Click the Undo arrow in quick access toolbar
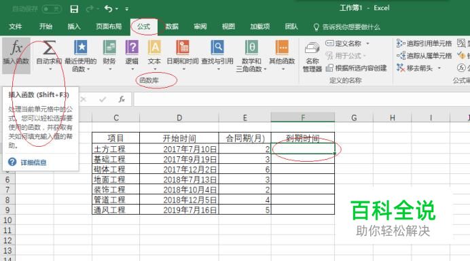470x261 pixels. (x=109, y=9)
